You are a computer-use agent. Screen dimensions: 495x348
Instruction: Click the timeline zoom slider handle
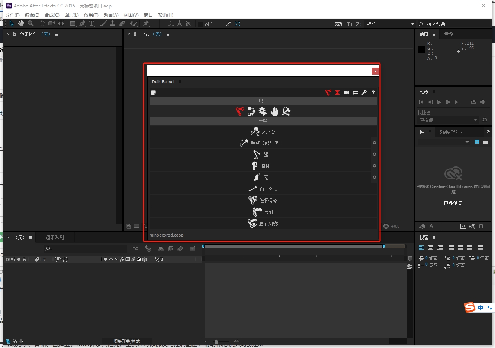point(216,341)
